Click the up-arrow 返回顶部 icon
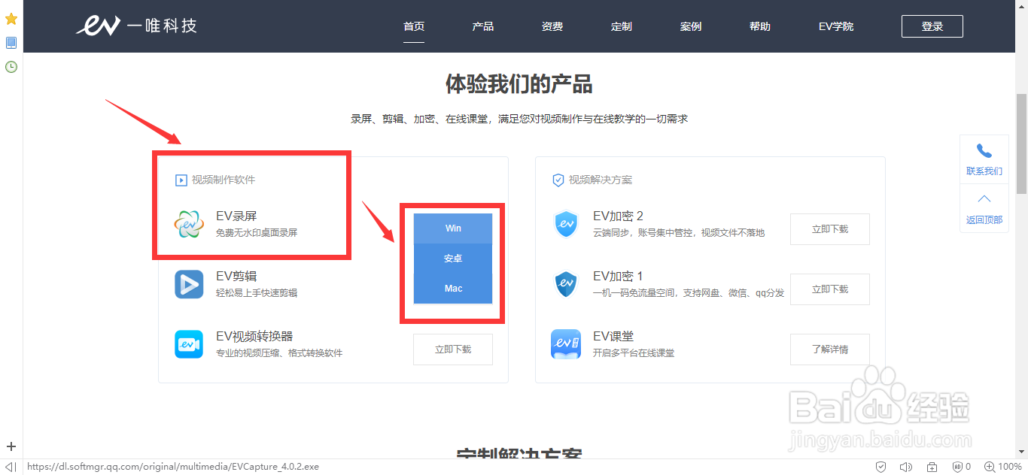This screenshot has height=475, width=1028. pos(984,199)
